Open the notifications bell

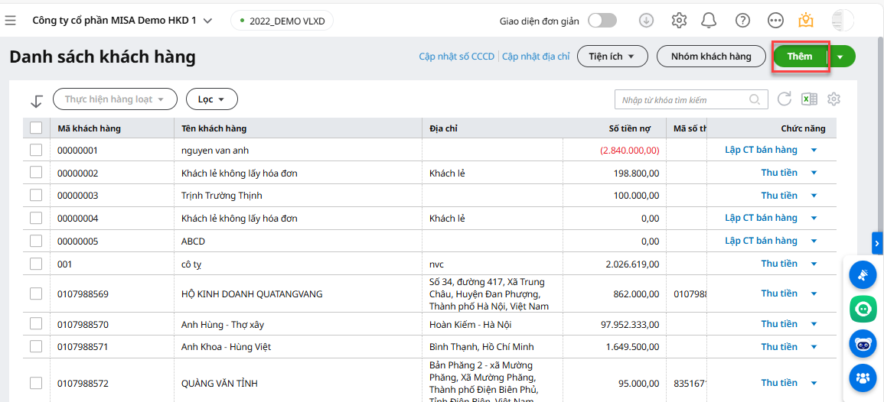709,21
